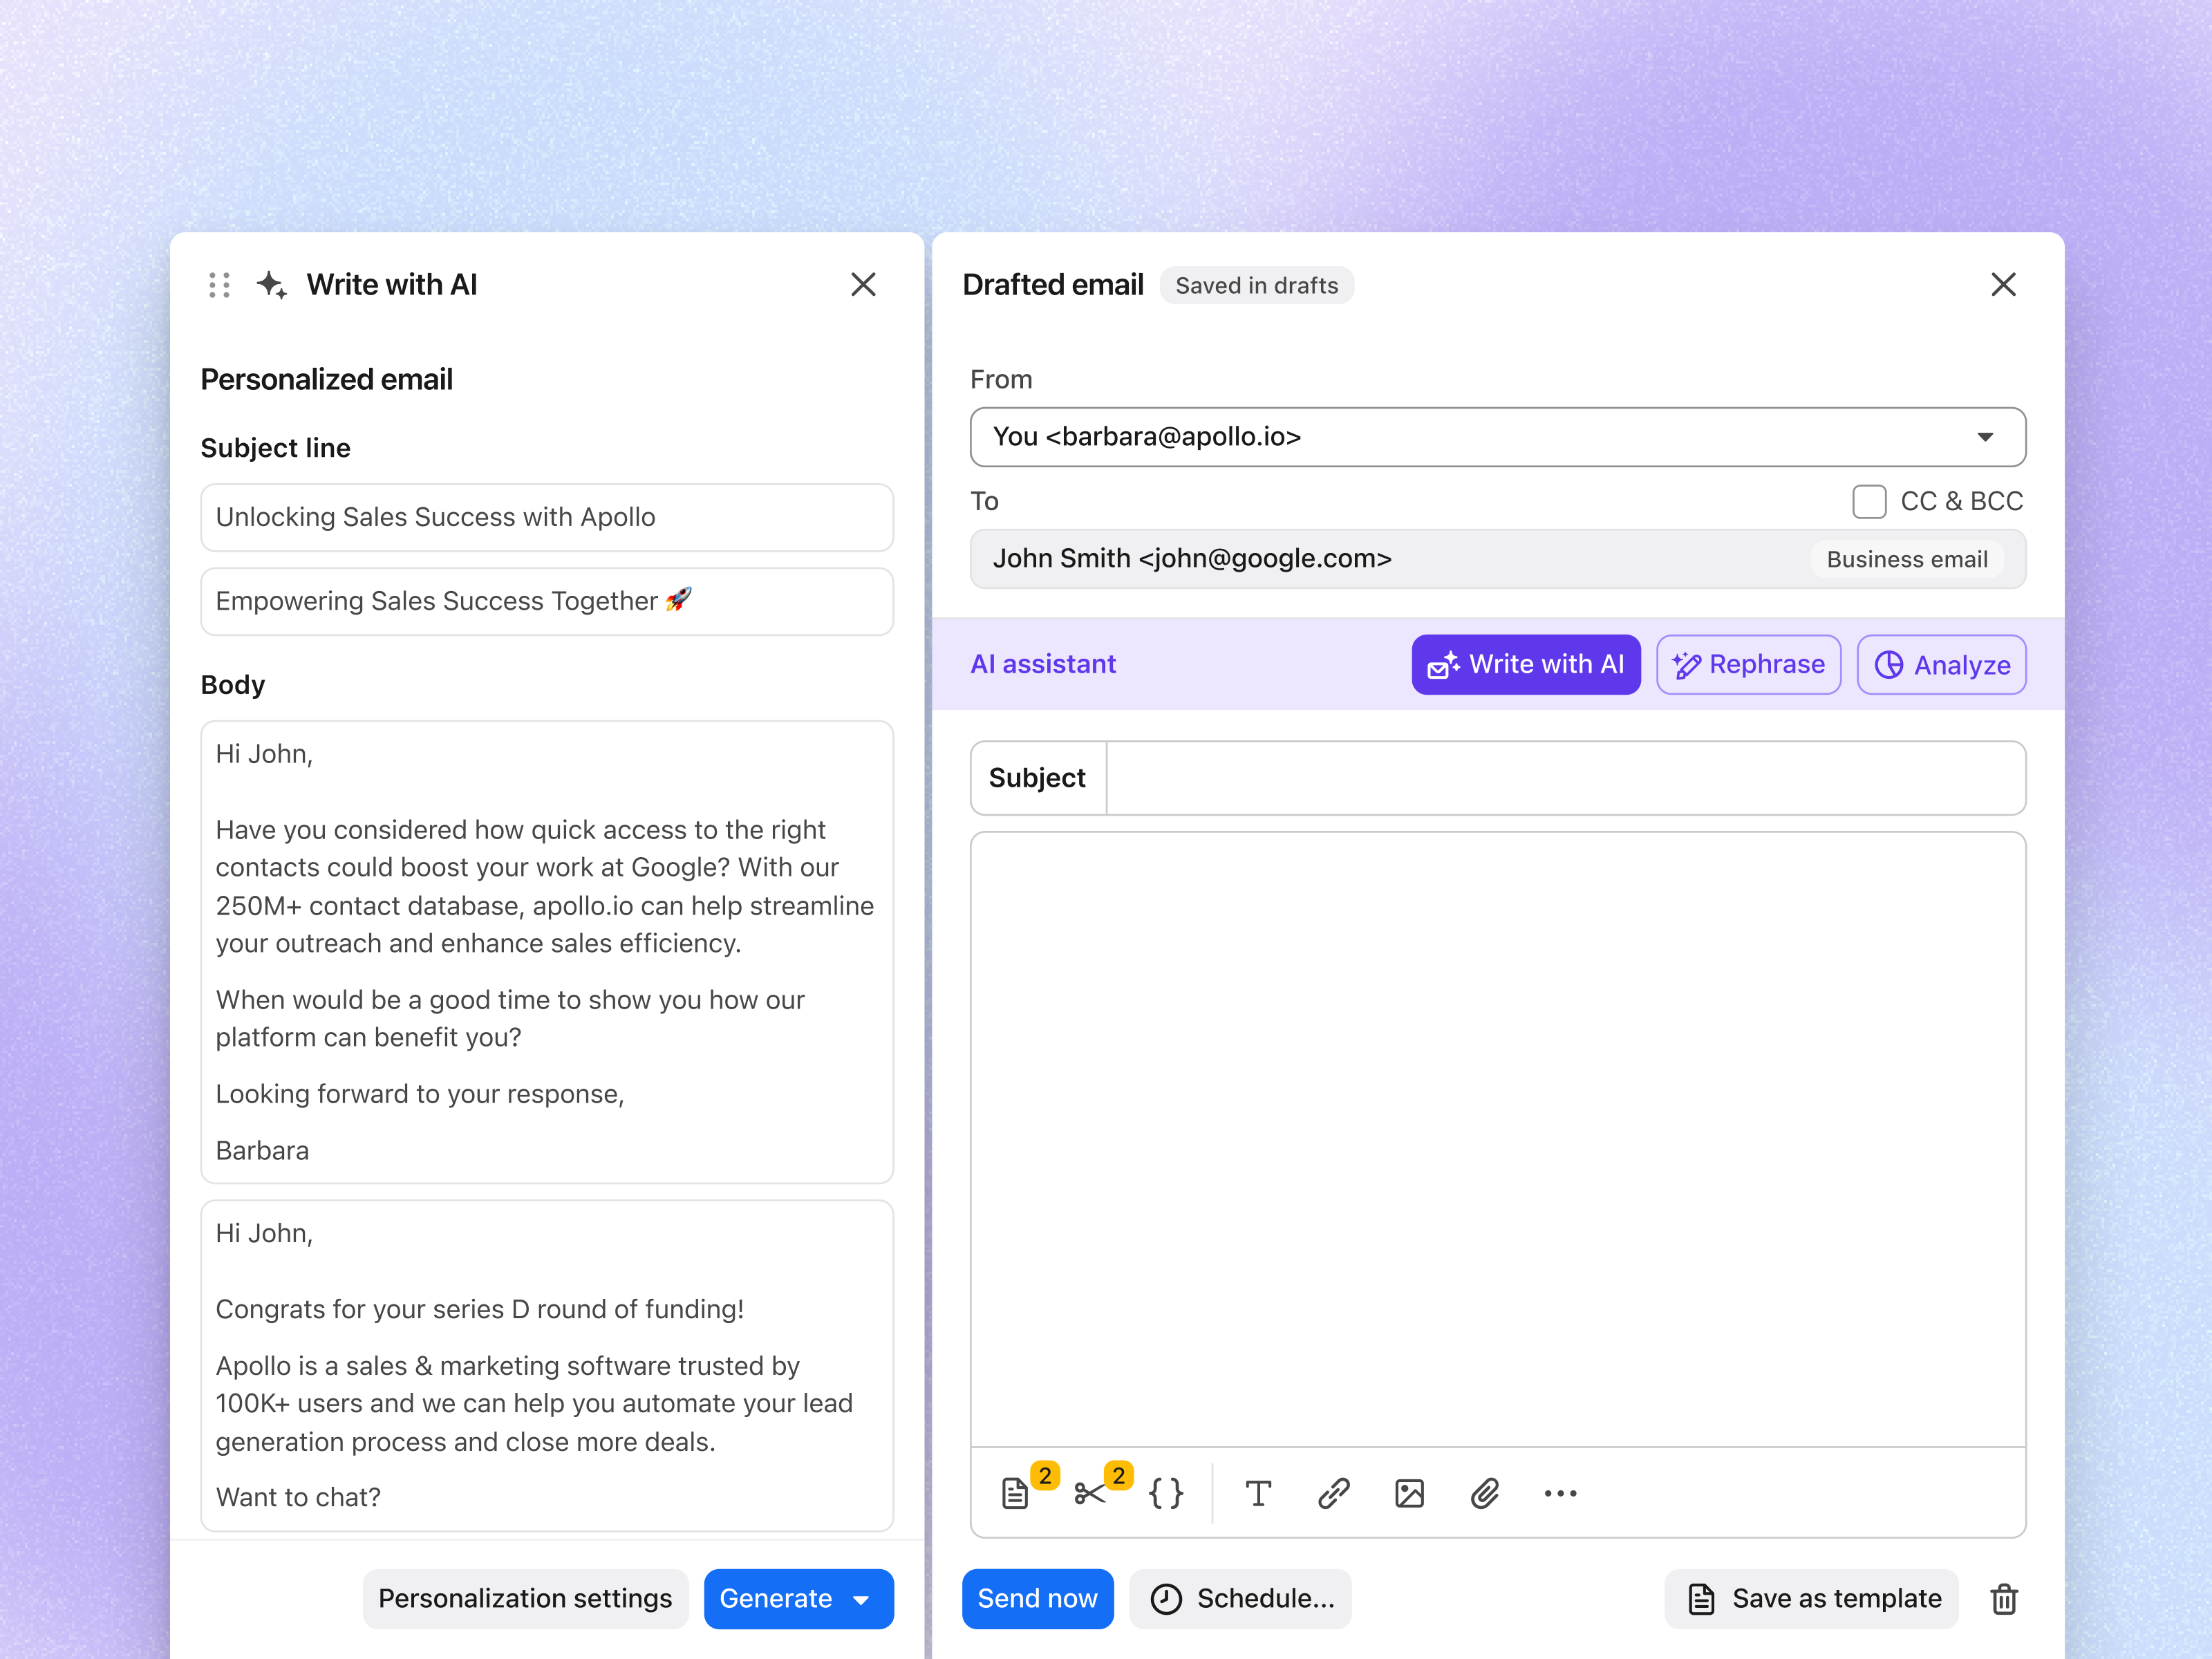
Task: Show more editor options (three dots)
Action: tap(1560, 1493)
